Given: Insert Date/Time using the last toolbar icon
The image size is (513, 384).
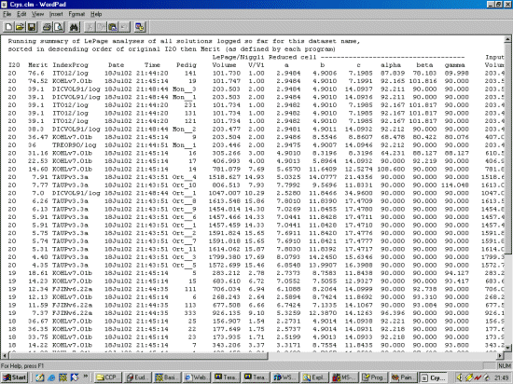Looking at the screenshot, I should point(140,27).
